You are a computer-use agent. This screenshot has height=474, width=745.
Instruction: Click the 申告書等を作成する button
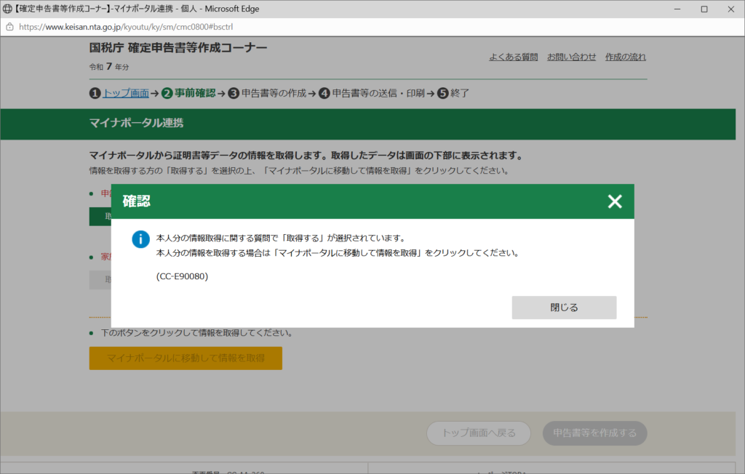(594, 433)
